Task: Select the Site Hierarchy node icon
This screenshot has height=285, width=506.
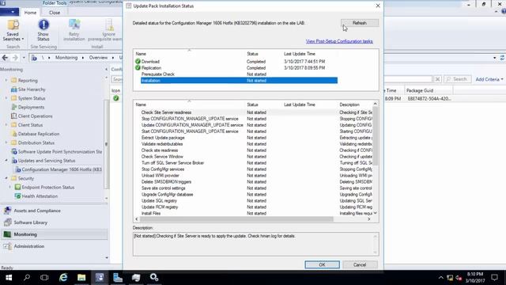Action: [x=14, y=89]
